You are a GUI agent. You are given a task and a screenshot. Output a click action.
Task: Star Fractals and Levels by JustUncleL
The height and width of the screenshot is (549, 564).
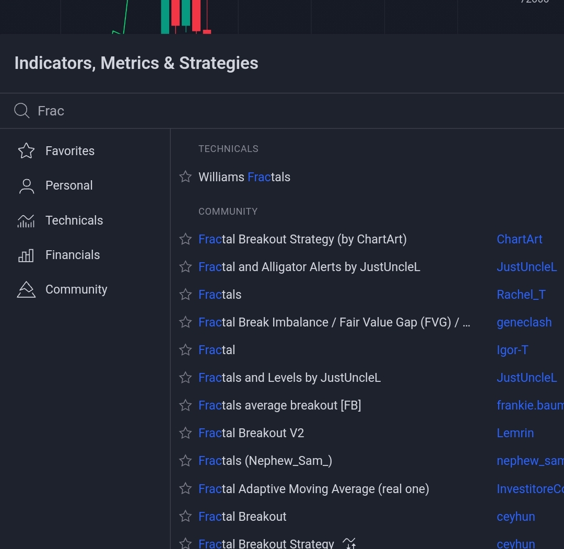[x=185, y=377]
